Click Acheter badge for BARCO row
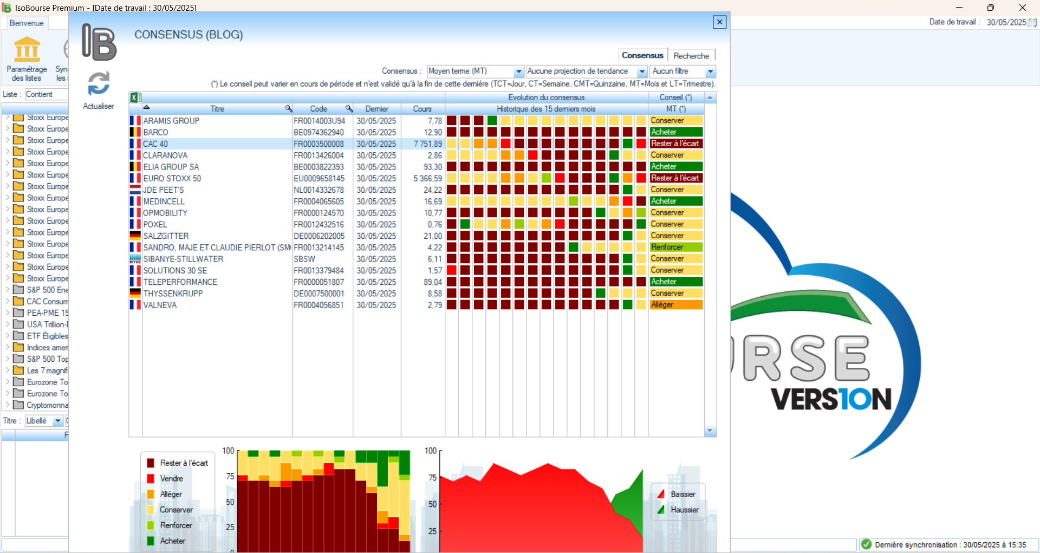Viewport: 1040px width, 553px height. click(x=676, y=132)
